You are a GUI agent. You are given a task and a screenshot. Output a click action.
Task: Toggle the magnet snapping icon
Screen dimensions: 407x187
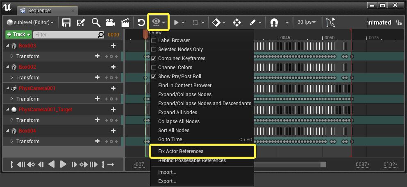(x=274, y=23)
